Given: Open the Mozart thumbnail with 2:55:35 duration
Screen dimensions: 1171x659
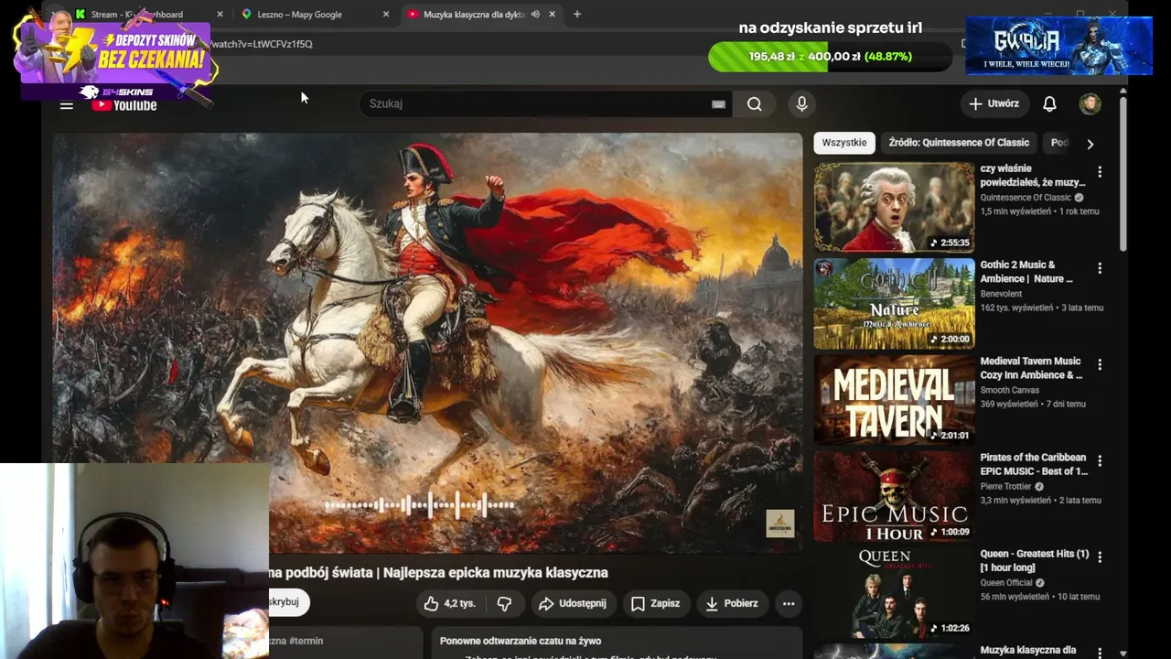Looking at the screenshot, I should click(895, 207).
